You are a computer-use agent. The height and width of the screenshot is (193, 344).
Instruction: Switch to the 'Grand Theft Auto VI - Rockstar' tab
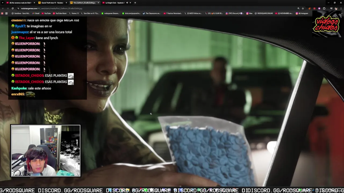(52, 3)
